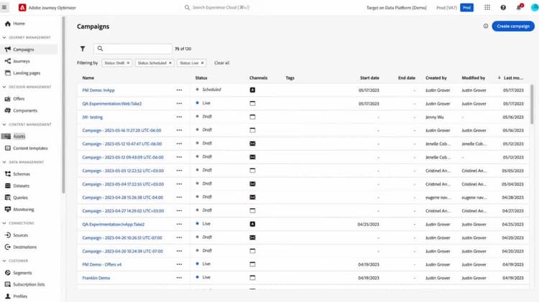Toggle the hamburger navigation menu
Screen dimensions: 539x302
(x=4, y=7)
